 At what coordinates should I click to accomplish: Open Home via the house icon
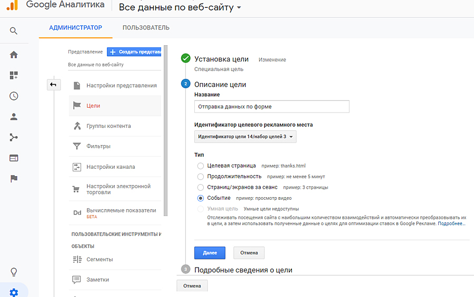tap(14, 55)
